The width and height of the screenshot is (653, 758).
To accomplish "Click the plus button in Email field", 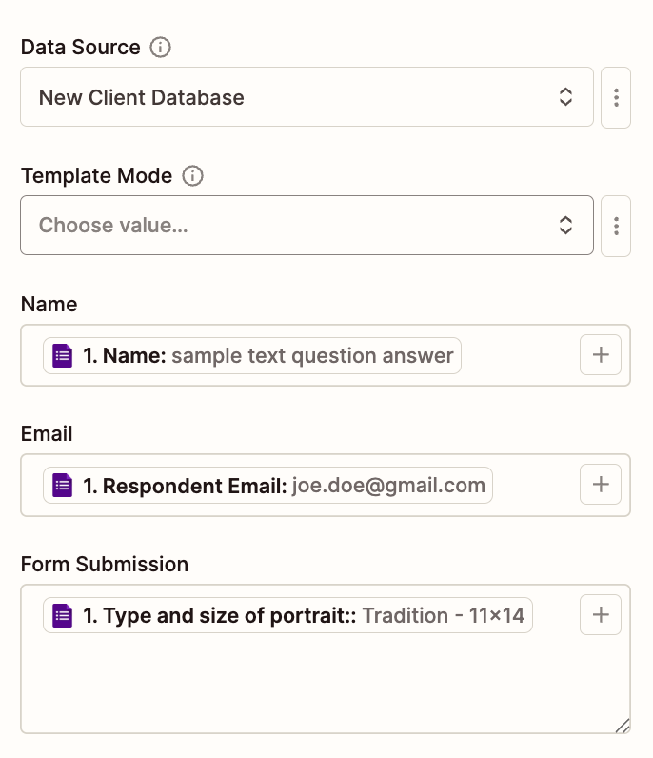I will 601,485.
